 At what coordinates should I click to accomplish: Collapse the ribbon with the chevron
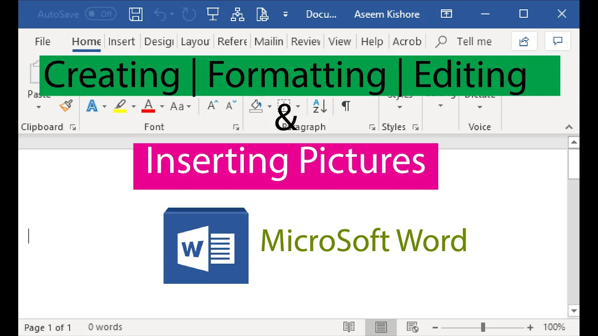(569, 127)
